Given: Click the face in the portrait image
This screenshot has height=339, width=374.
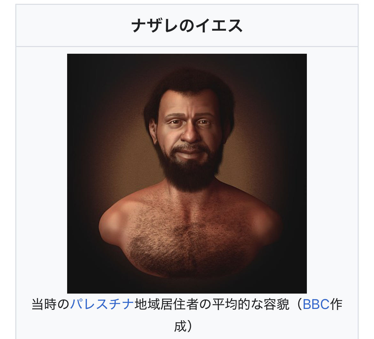Looking at the screenshot, I should (x=188, y=129).
